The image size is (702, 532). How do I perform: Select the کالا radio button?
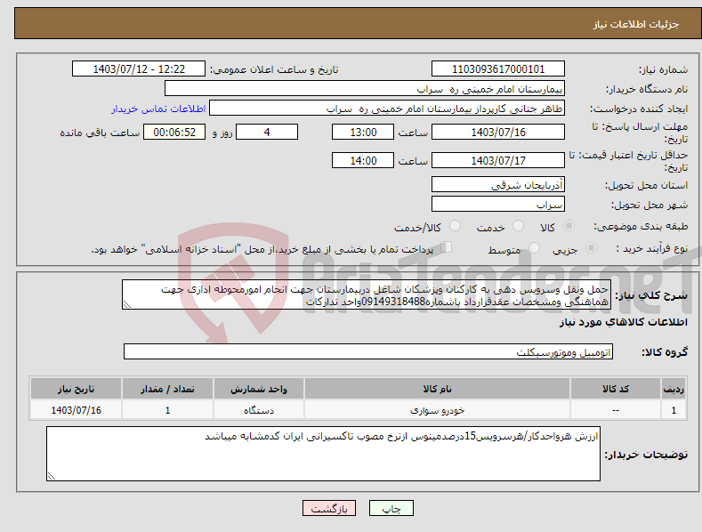pos(569,226)
